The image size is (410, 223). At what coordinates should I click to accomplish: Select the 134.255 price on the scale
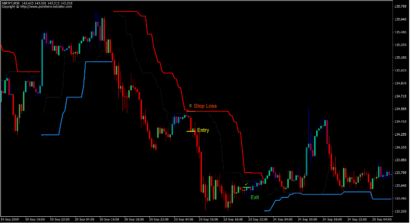click(x=400, y=134)
